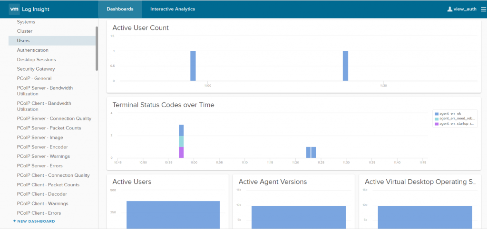The height and width of the screenshot is (229, 487).
Task: Select the Cluster dashboard
Action: 25,31
